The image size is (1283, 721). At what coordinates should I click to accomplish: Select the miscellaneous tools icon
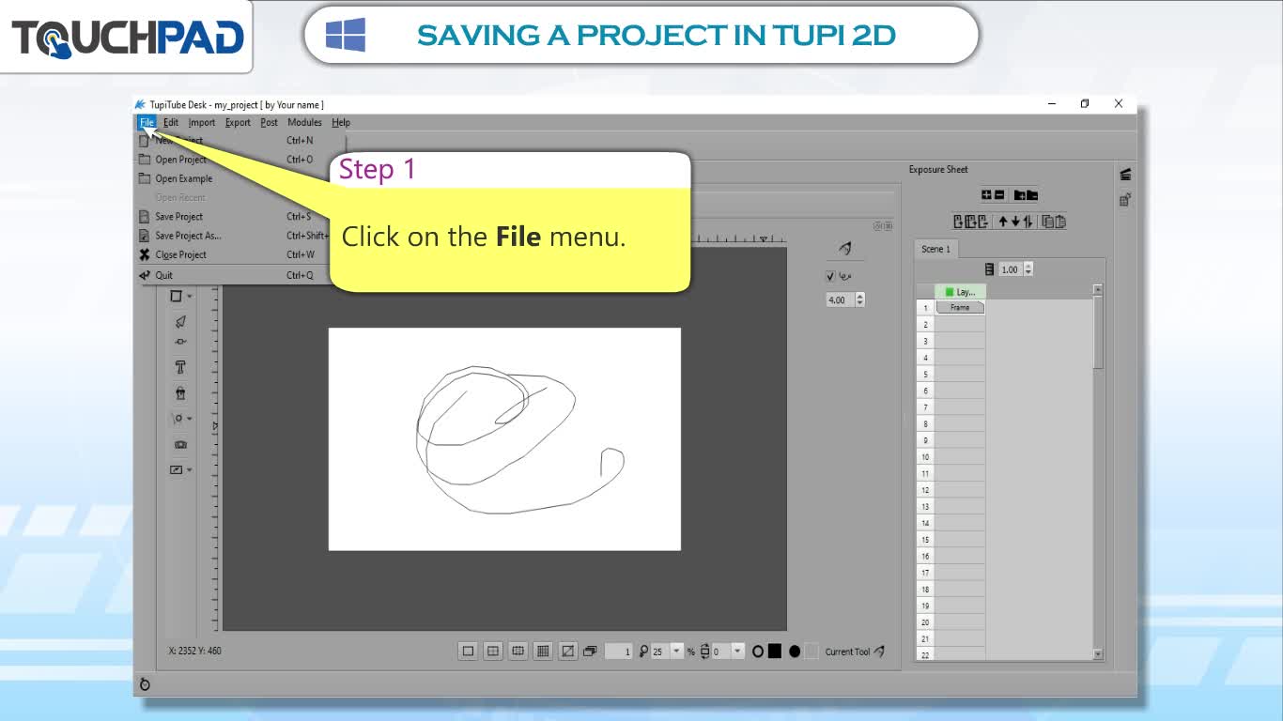pos(176,469)
